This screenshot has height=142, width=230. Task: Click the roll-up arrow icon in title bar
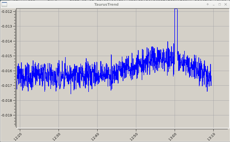tap(208, 5)
